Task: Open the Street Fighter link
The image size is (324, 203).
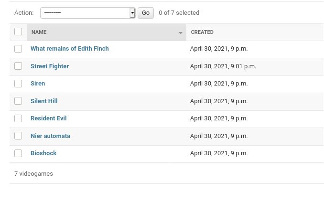Action: coord(50,66)
